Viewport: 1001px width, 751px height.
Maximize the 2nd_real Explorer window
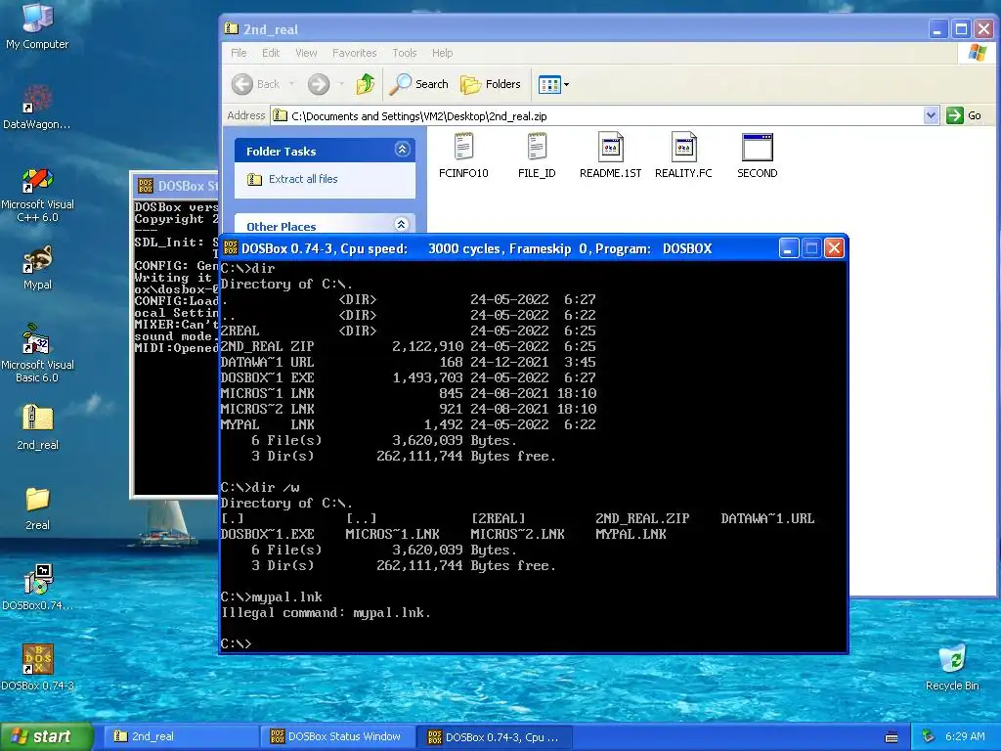click(x=961, y=28)
